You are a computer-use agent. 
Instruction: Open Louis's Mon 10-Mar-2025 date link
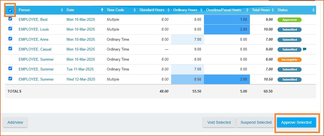pos(81,29)
